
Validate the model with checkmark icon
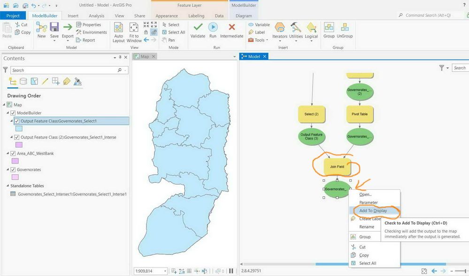[198, 27]
